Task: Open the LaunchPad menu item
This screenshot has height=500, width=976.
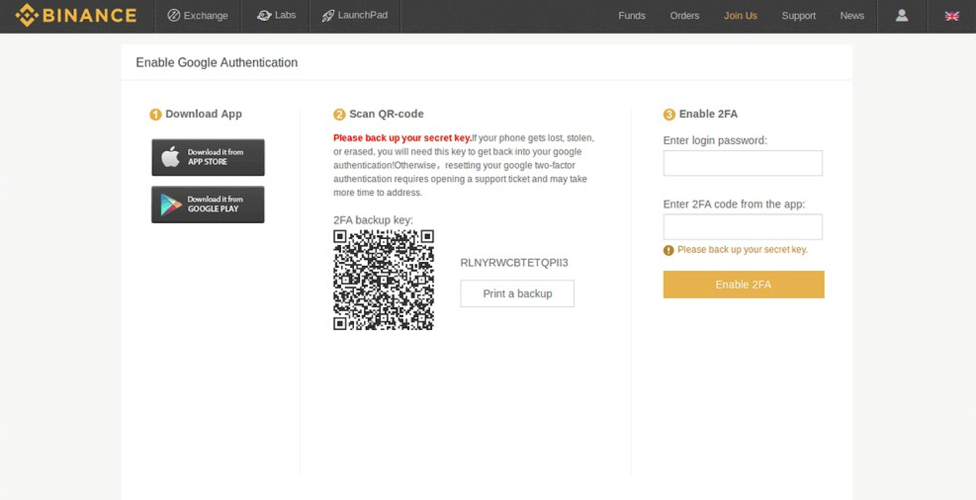Action: (355, 15)
